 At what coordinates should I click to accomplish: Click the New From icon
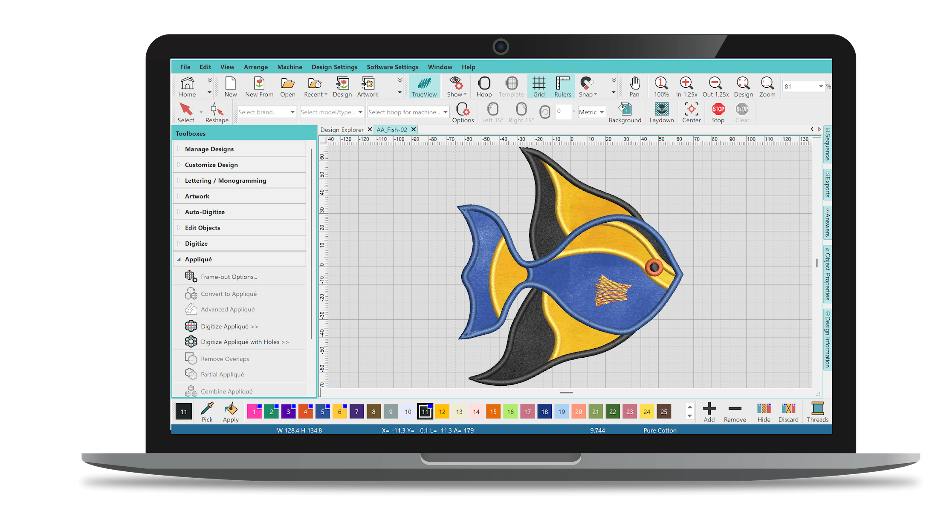pos(259,87)
